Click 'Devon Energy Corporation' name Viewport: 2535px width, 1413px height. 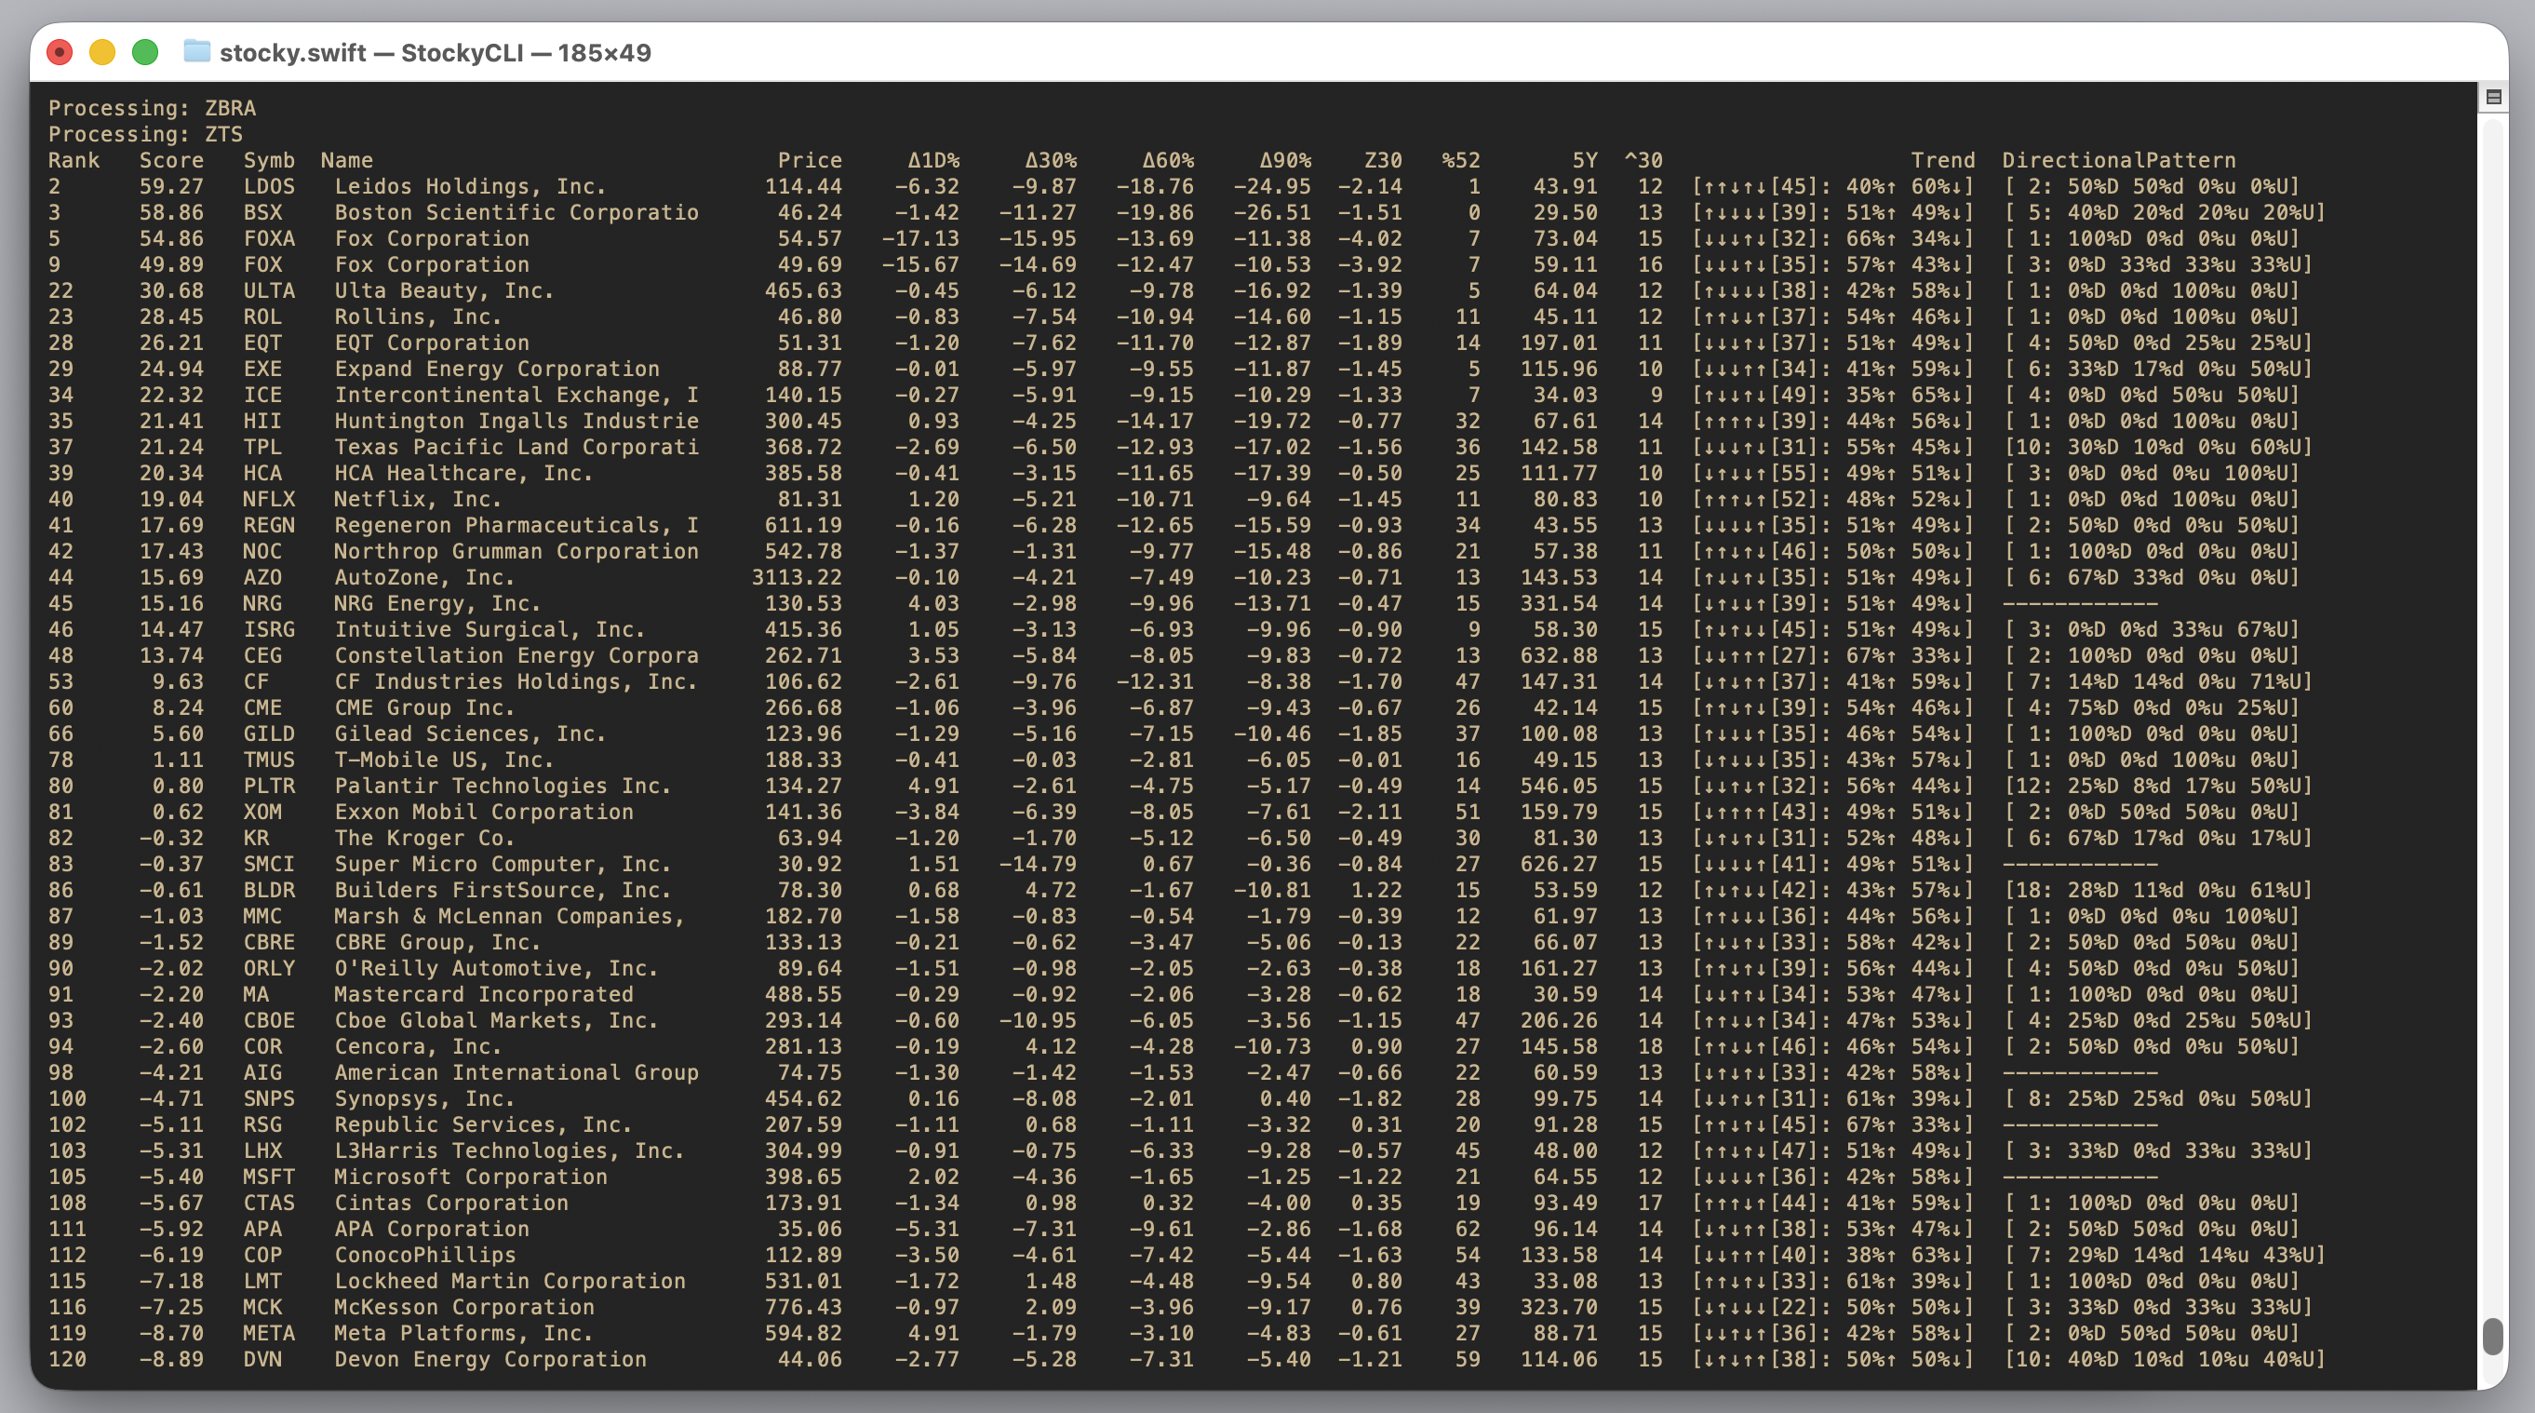pos(490,1360)
